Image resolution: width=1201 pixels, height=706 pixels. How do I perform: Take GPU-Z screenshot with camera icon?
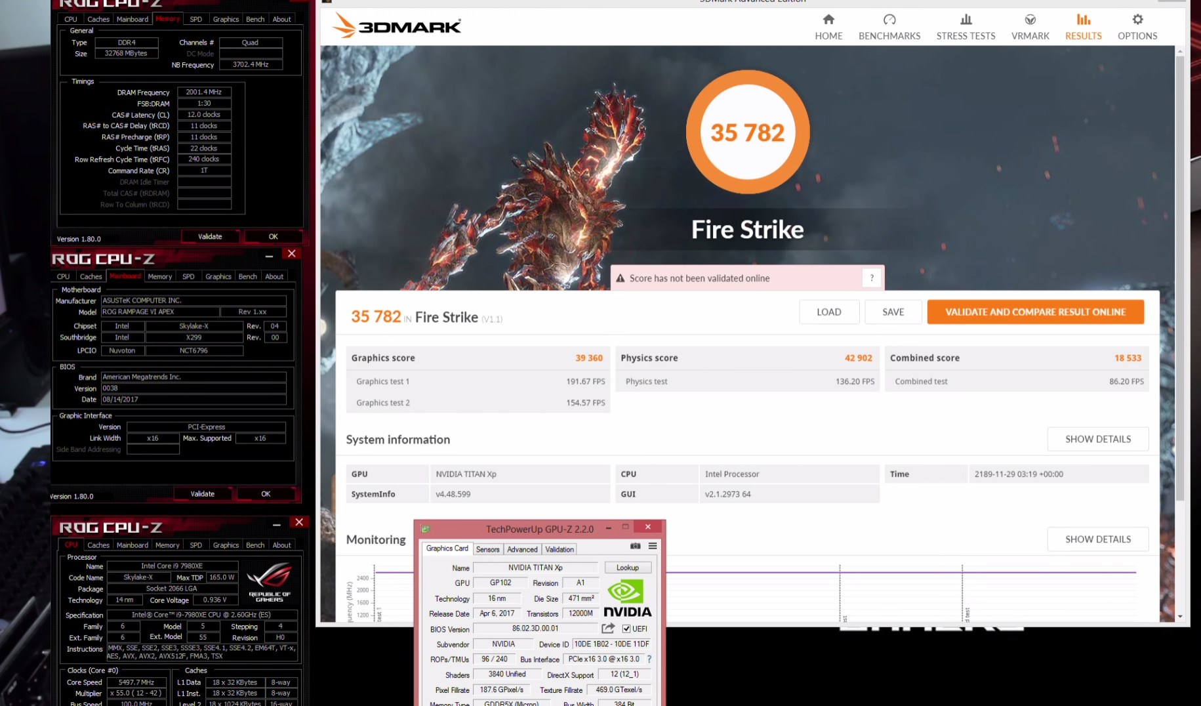click(636, 546)
